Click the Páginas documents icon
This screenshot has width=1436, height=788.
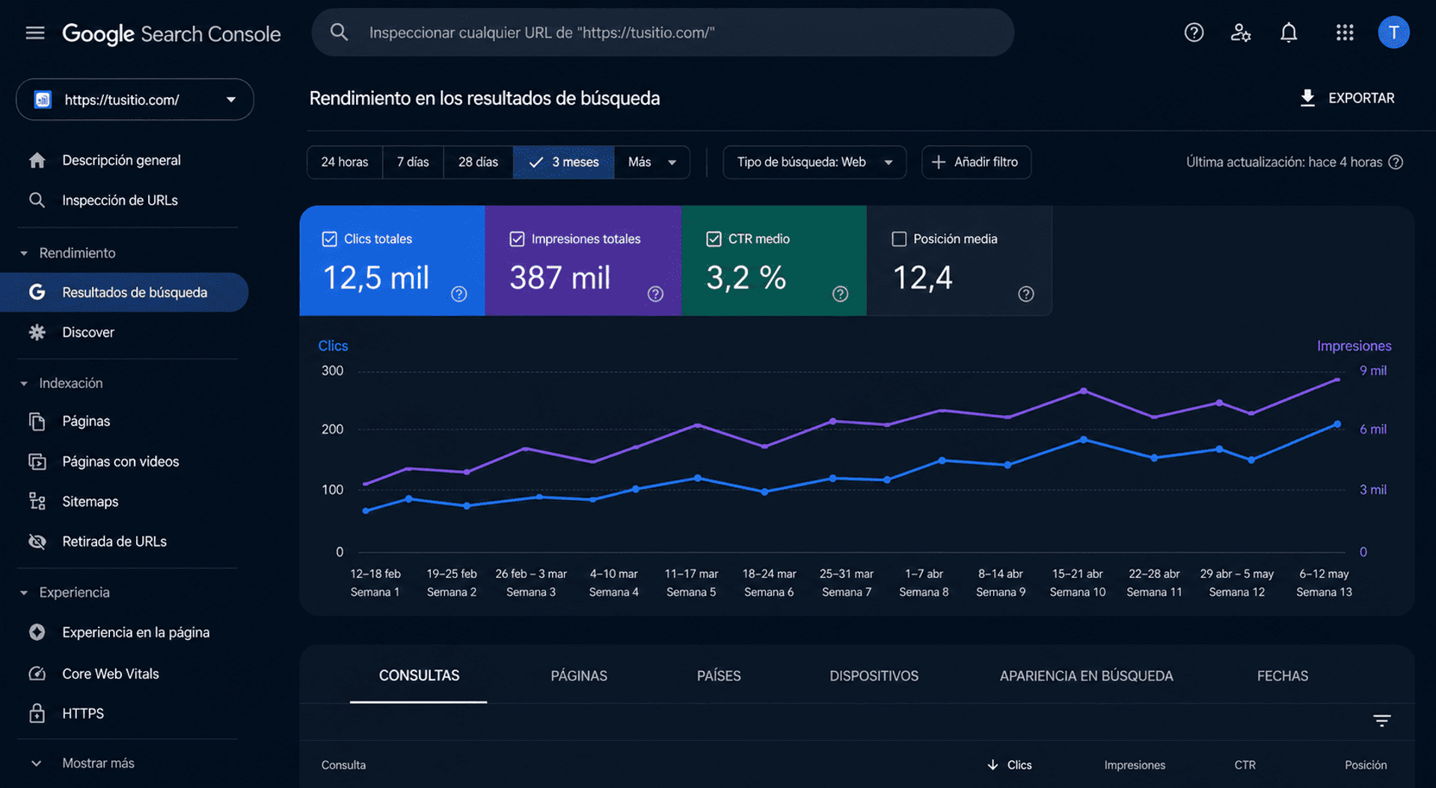click(x=37, y=421)
